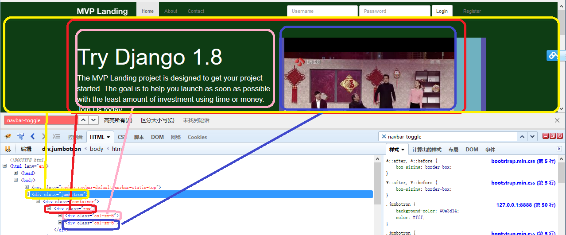Select body in the element breadcrumb
The width and height of the screenshot is (566, 235).
tap(97, 149)
